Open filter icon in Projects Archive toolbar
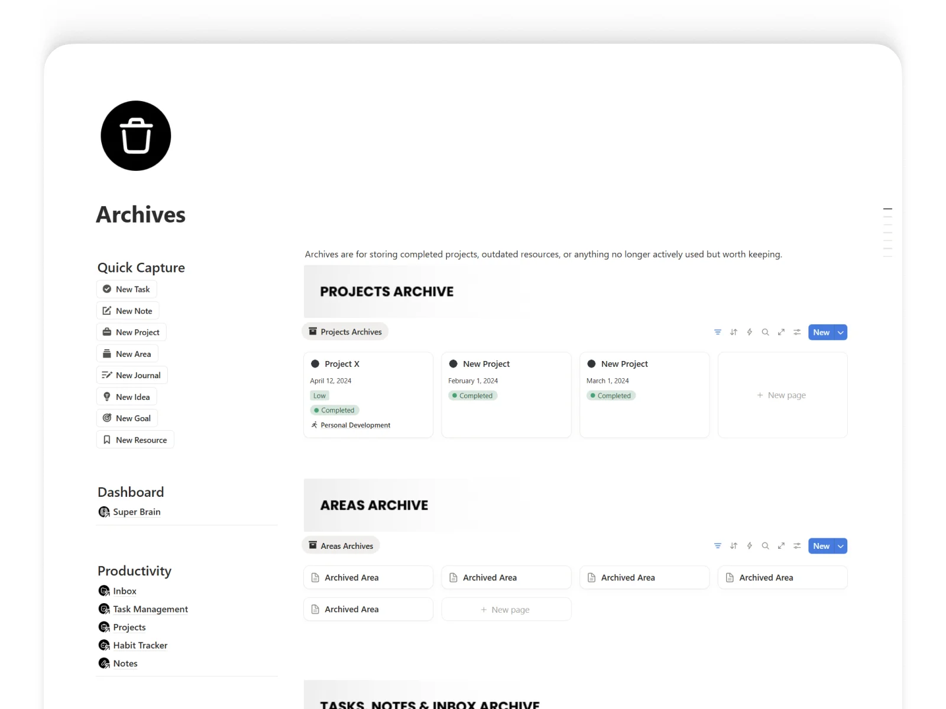The width and height of the screenshot is (946, 709). click(x=717, y=332)
